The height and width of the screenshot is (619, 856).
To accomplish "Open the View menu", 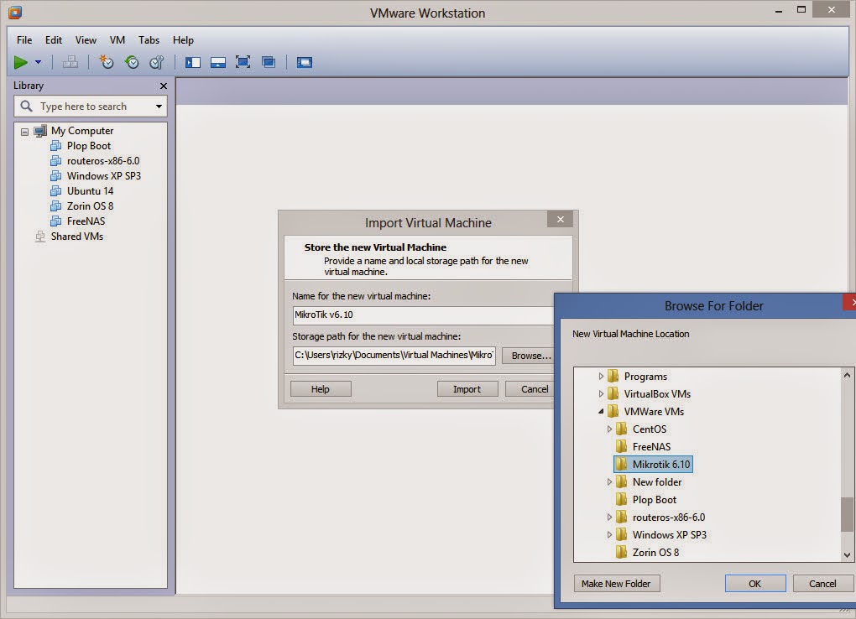I will point(86,40).
